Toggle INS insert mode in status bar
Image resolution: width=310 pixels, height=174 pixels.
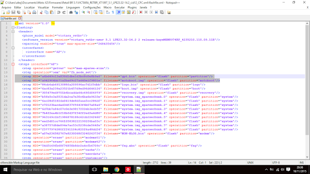(301, 162)
